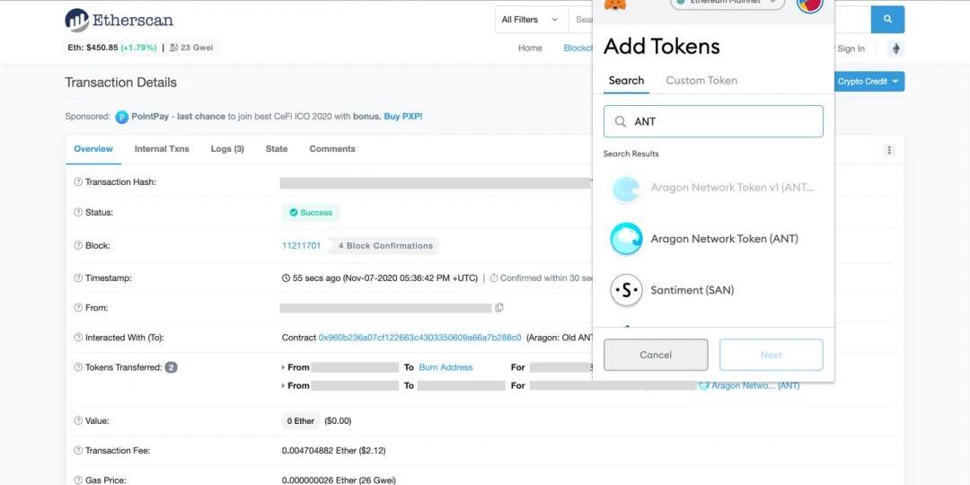Open the three-dot options menu
Image resolution: width=970 pixels, height=485 pixels.
[889, 151]
